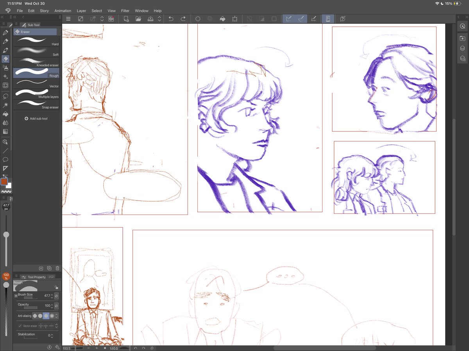The height and width of the screenshot is (351, 469).
Task: Open the Animation menu
Action: tap(63, 11)
